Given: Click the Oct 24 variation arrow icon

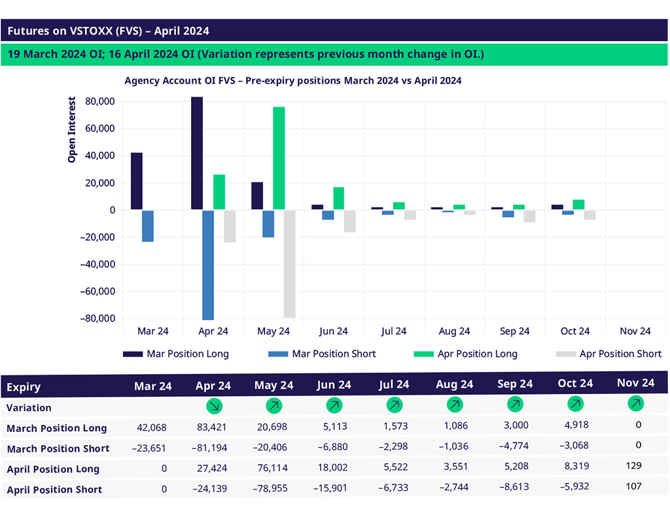Looking at the screenshot, I should 575,405.
